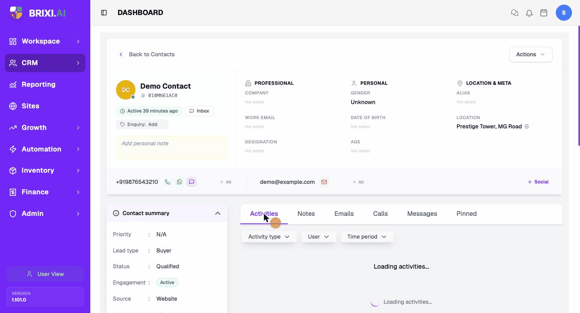This screenshot has width=580, height=313.
Task: Open Reporting in the sidebar
Action: point(45,84)
